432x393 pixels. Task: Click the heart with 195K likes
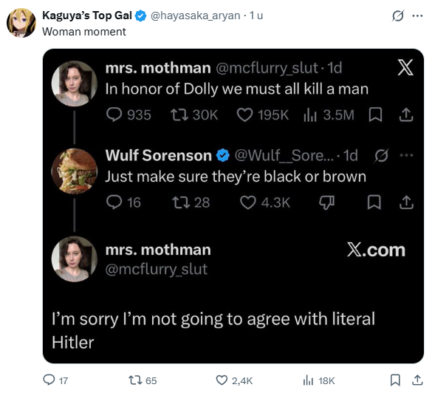(263, 115)
